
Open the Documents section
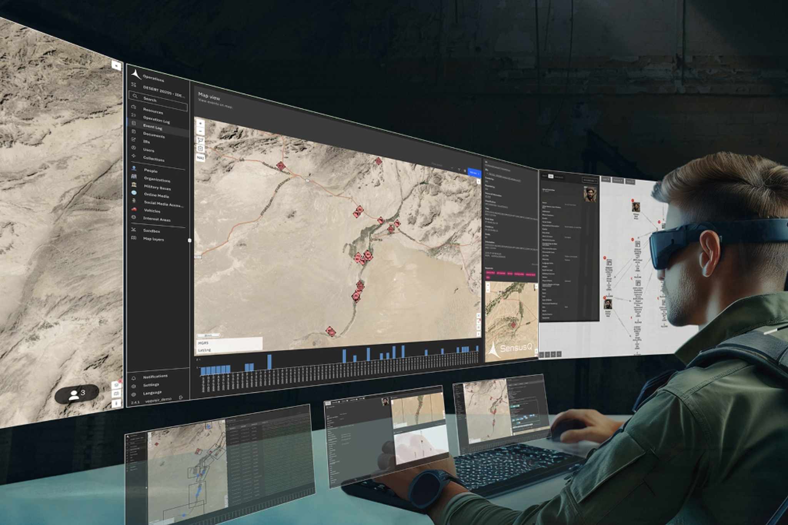pos(154,135)
